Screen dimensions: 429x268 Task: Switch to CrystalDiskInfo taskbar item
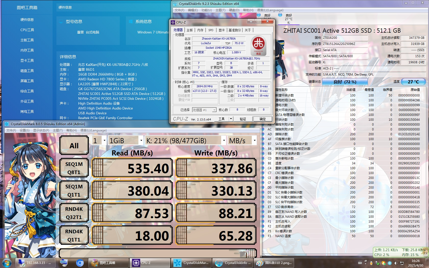(x=233, y=263)
